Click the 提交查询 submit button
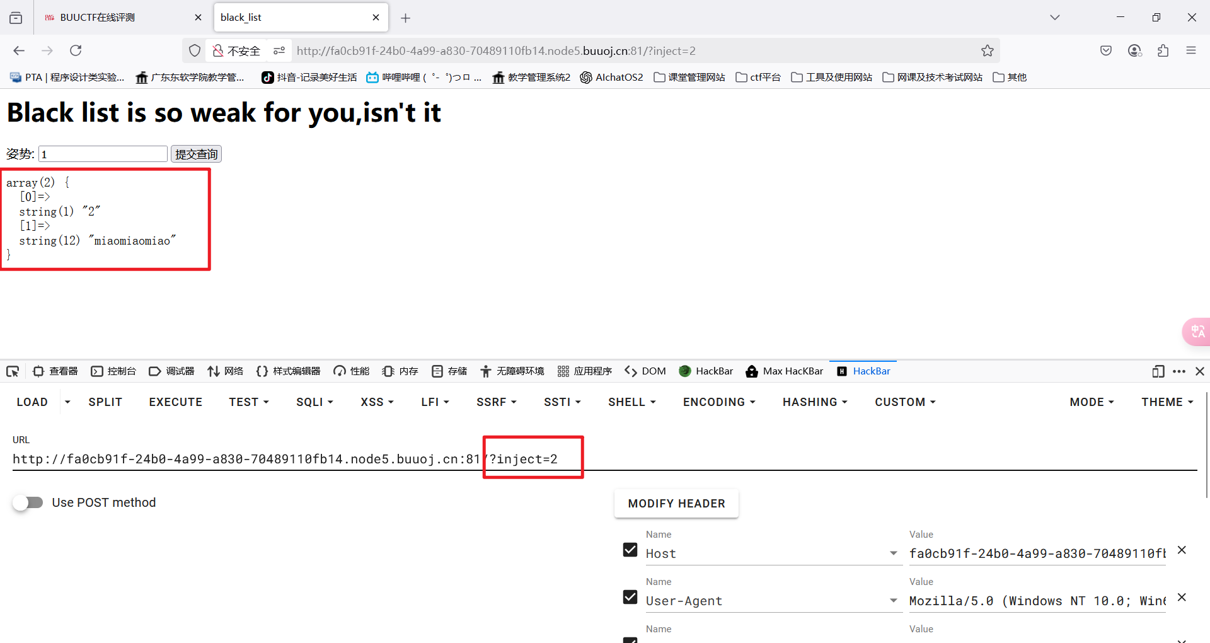The image size is (1210, 643). coord(195,153)
